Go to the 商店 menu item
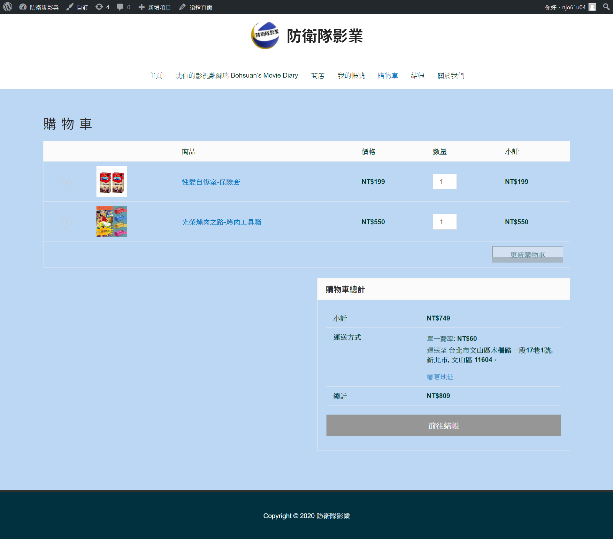613x539 pixels. 318,76
